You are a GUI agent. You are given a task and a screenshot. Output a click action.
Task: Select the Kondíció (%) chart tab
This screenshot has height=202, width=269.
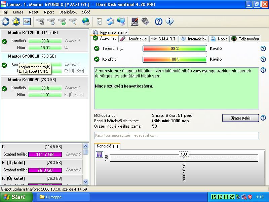107,146
